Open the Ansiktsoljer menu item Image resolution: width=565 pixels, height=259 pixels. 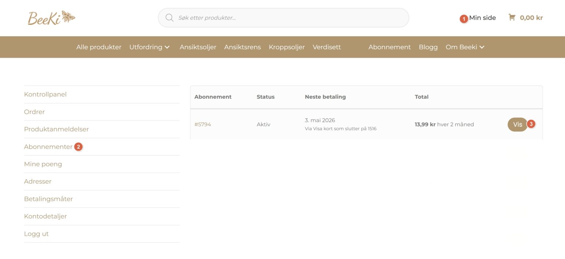point(198,47)
